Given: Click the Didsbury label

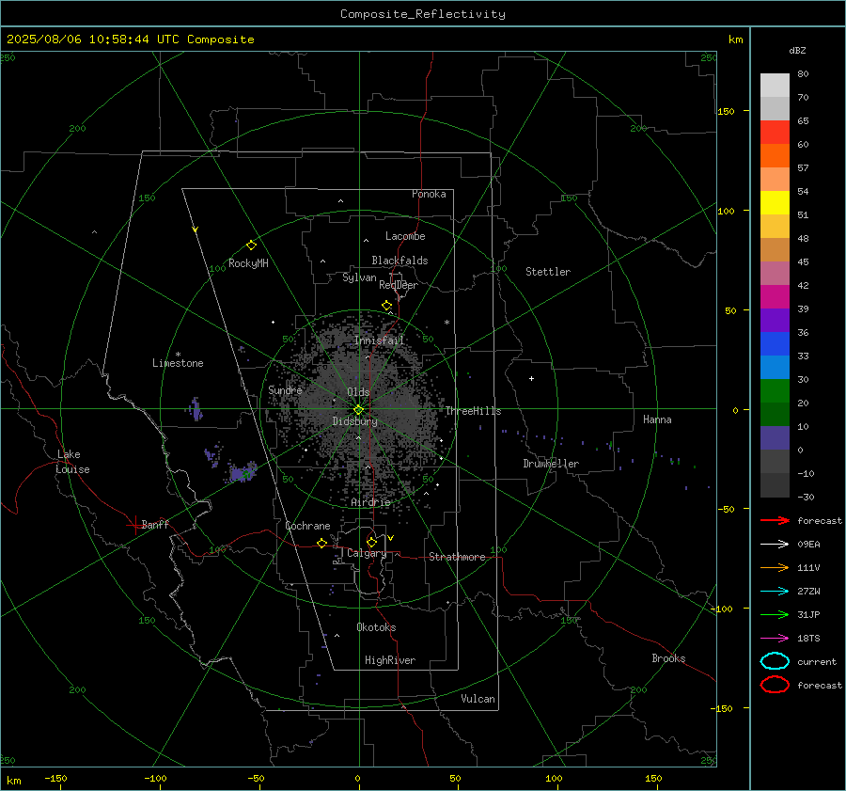Looking at the screenshot, I should pyautogui.click(x=354, y=421).
